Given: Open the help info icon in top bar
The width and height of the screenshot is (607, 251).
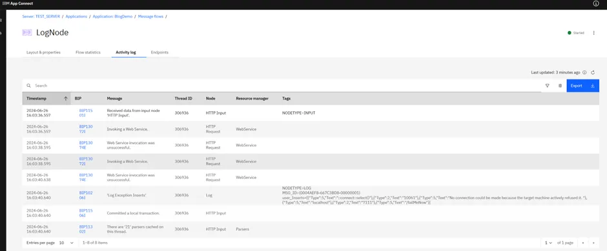Looking at the screenshot, I should [596, 3].
